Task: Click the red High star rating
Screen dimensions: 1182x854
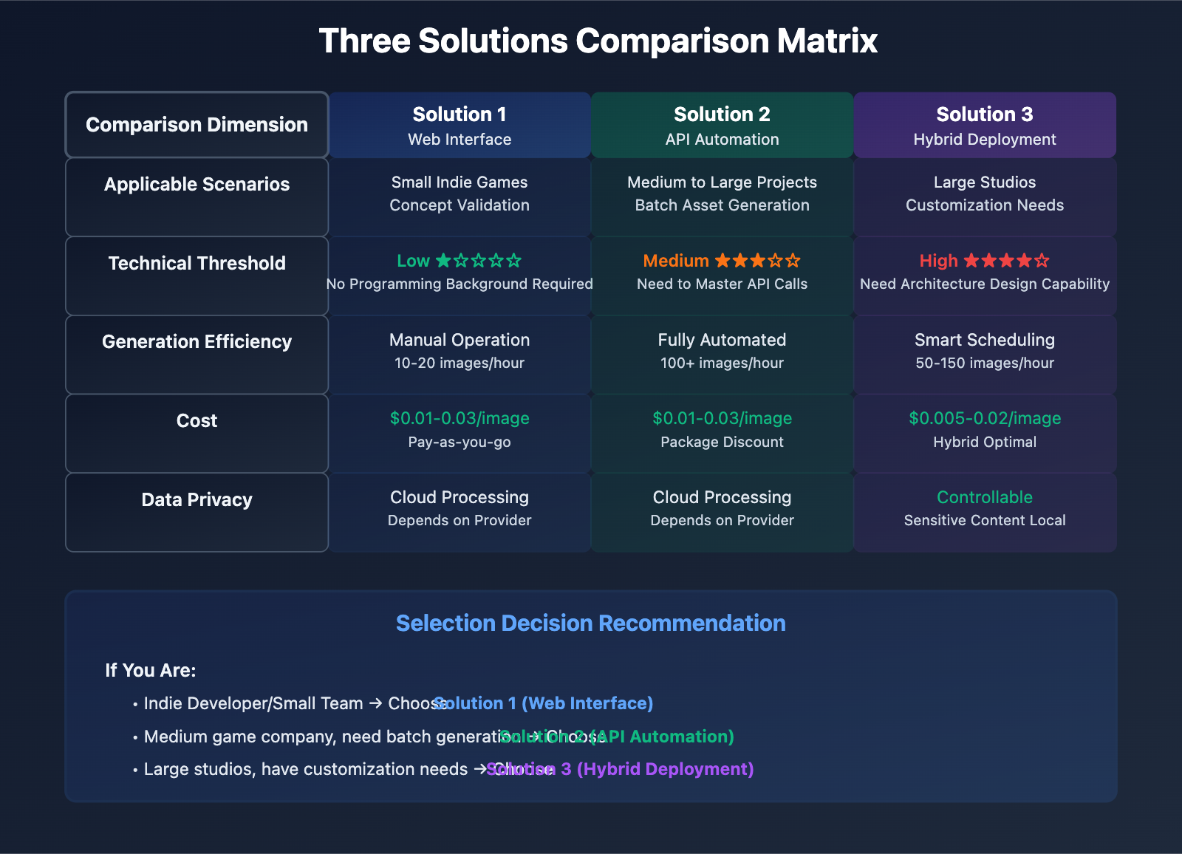Action: (984, 261)
